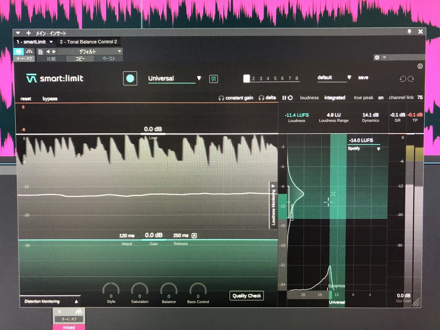Undo with the counterclockwise arrow
Screen dimensions: 440x330
point(403,79)
